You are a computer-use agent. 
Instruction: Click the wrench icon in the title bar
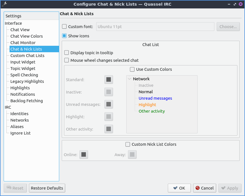pyautogui.click(x=4, y=4)
